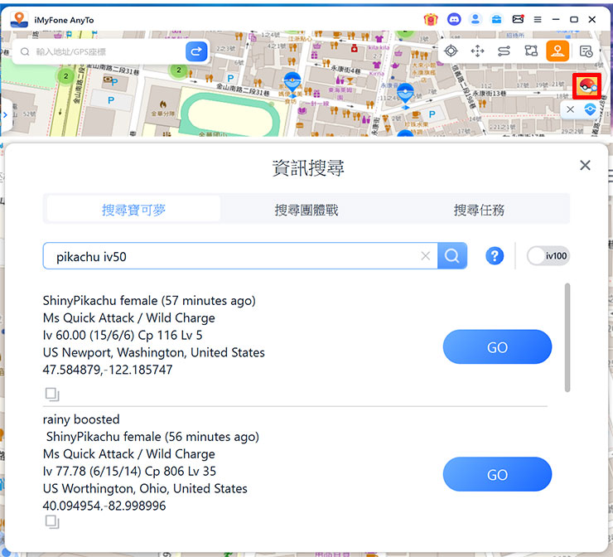Select the multi-spot route mode icon
The height and width of the screenshot is (557, 613).
531,51
